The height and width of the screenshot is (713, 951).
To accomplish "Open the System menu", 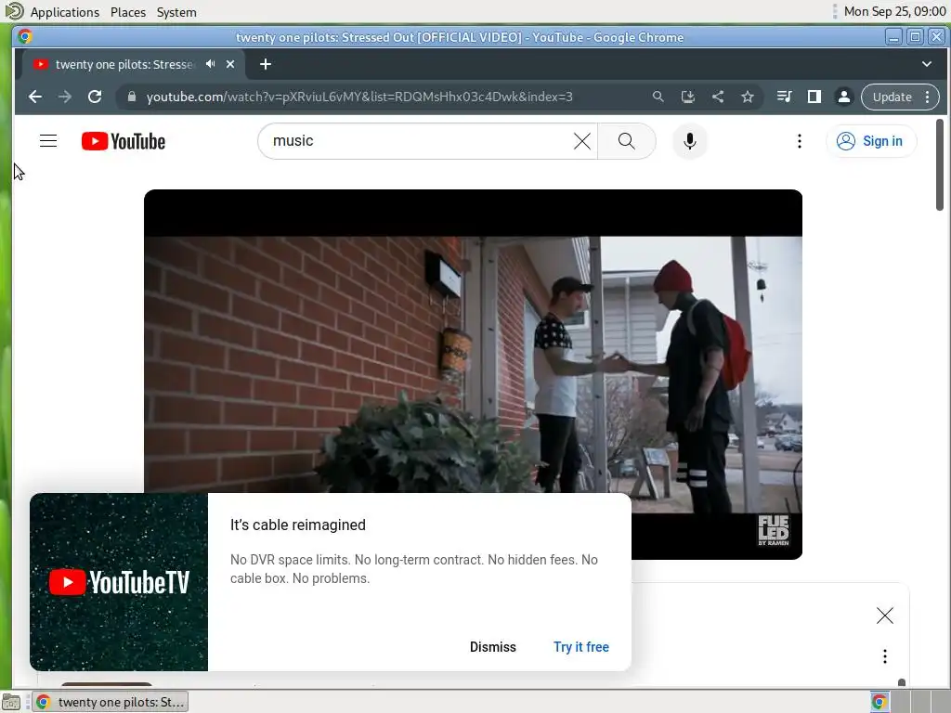I will [176, 12].
